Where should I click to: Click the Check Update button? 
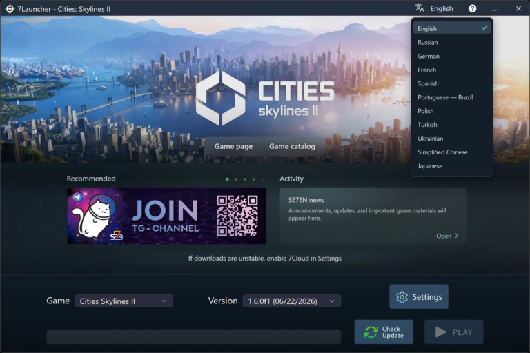[x=384, y=332]
